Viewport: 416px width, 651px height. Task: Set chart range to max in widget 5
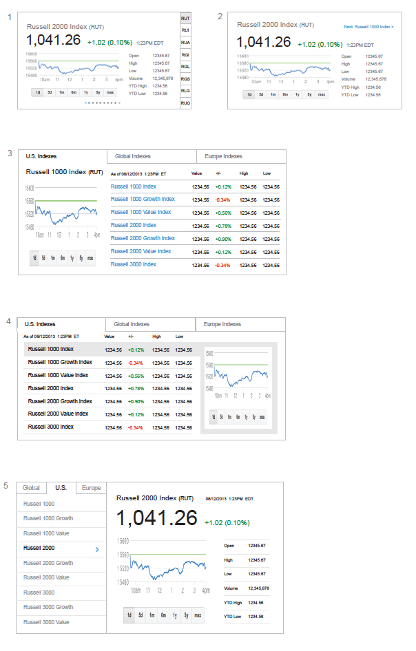(x=198, y=615)
